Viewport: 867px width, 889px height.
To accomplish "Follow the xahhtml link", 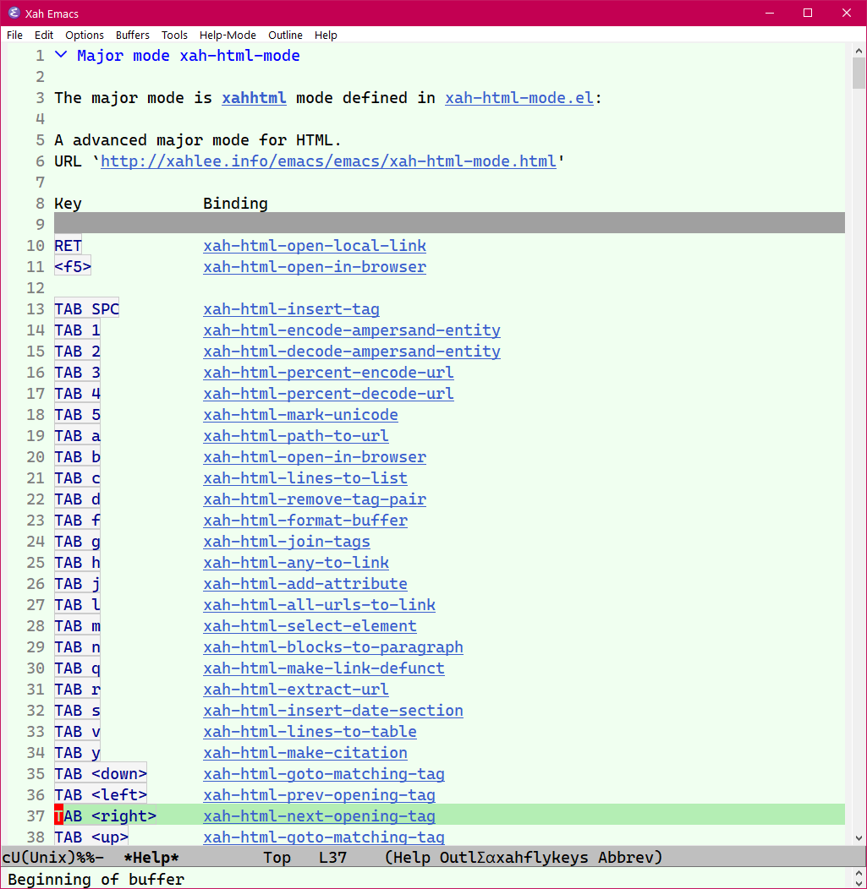I will tap(254, 98).
